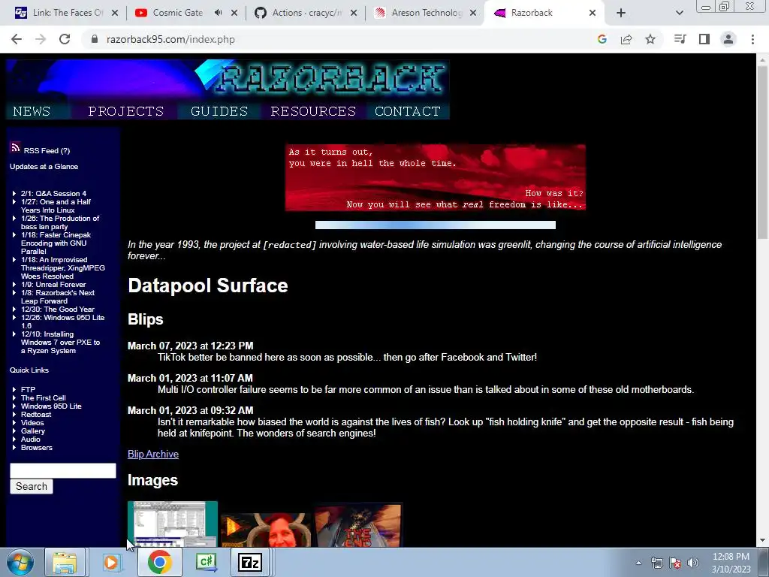Open One and a Half Years Into Linux
The width and height of the screenshot is (769, 577).
tap(56, 206)
